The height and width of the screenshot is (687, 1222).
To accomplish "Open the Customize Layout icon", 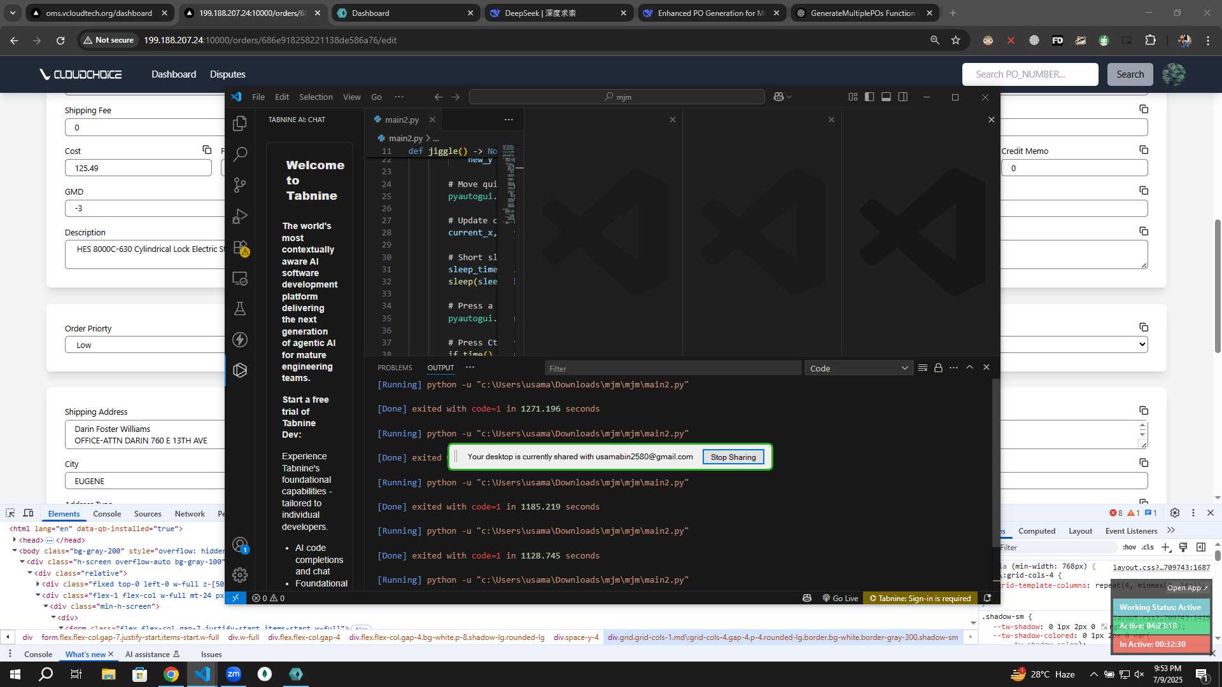I will (x=853, y=97).
